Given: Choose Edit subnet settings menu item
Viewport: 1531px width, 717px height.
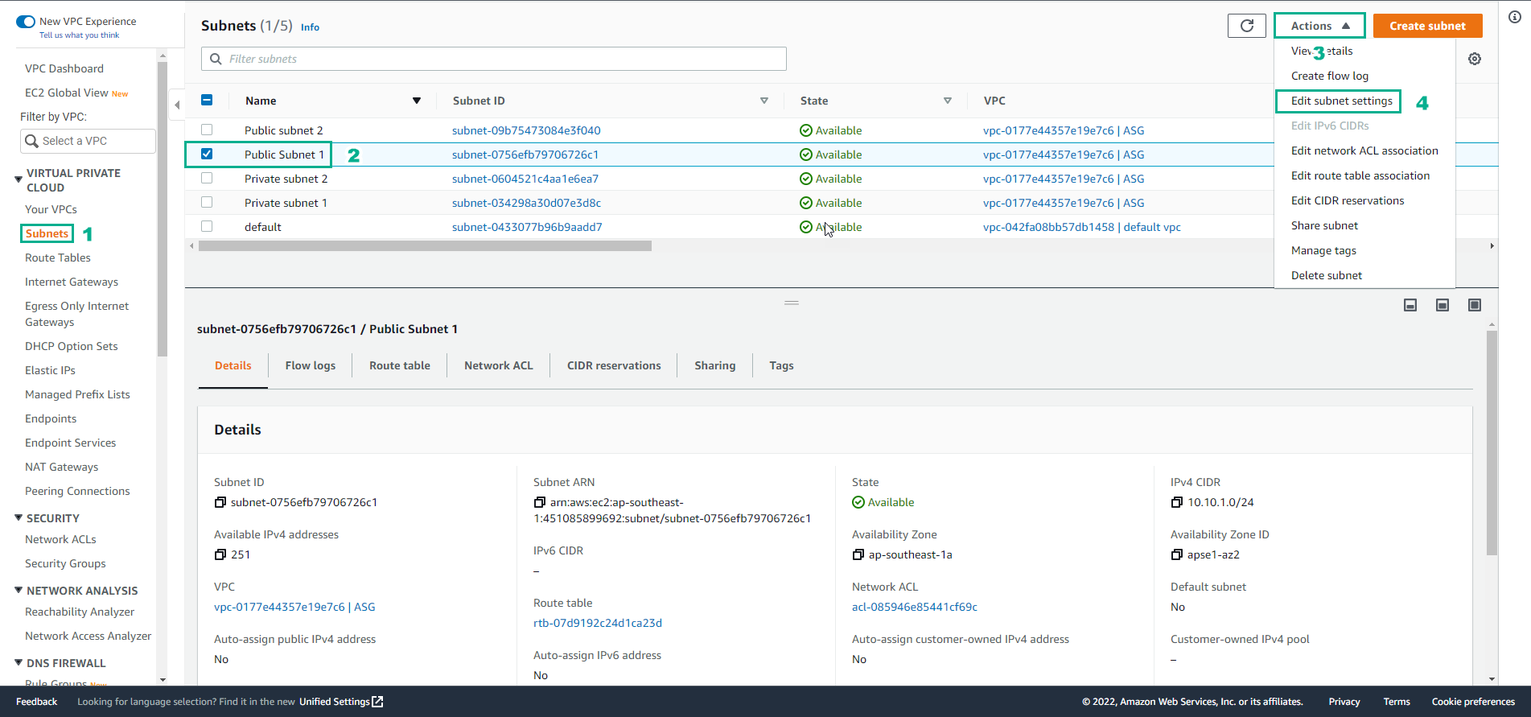Looking at the screenshot, I should coord(1341,101).
